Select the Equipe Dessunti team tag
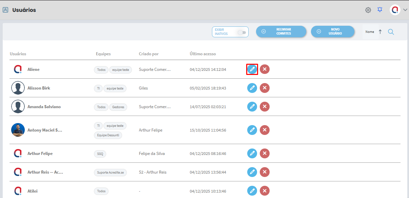Viewport: 409px width, 198px height. 108,135
